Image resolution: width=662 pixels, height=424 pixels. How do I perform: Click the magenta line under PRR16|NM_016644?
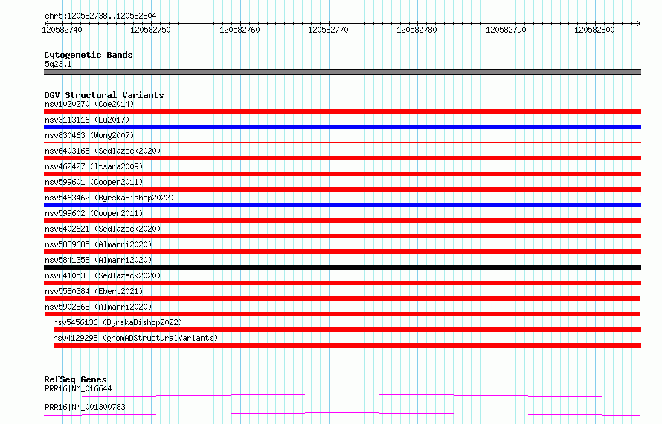click(342, 395)
